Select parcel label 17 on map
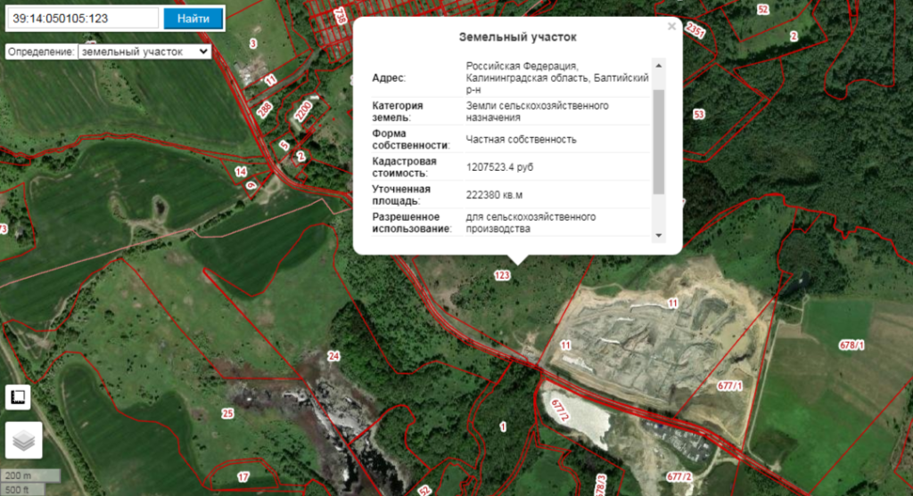913x496 pixels. pos(243,477)
